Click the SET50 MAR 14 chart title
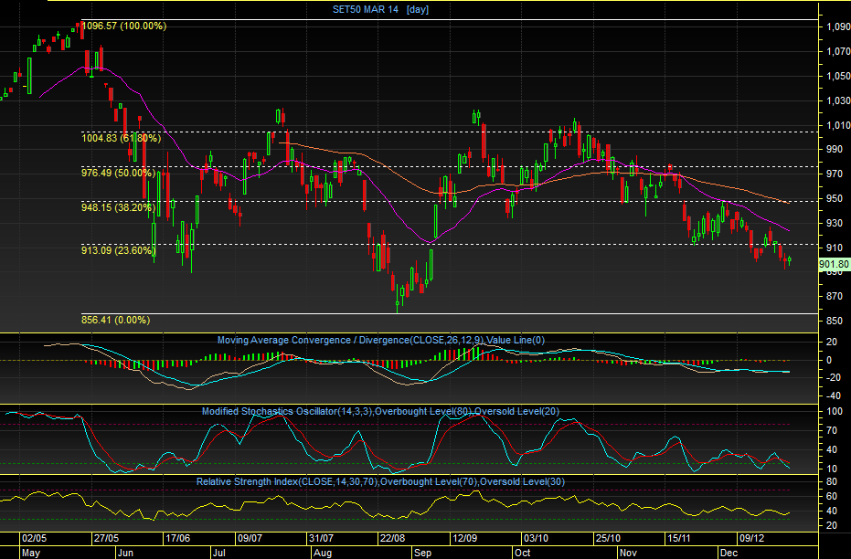Screen dimensions: 851x559 click(366, 9)
